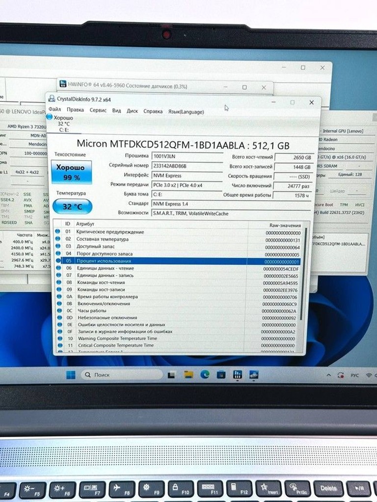Select row 05 Процент использования
The image size is (377, 502).
coord(178,261)
